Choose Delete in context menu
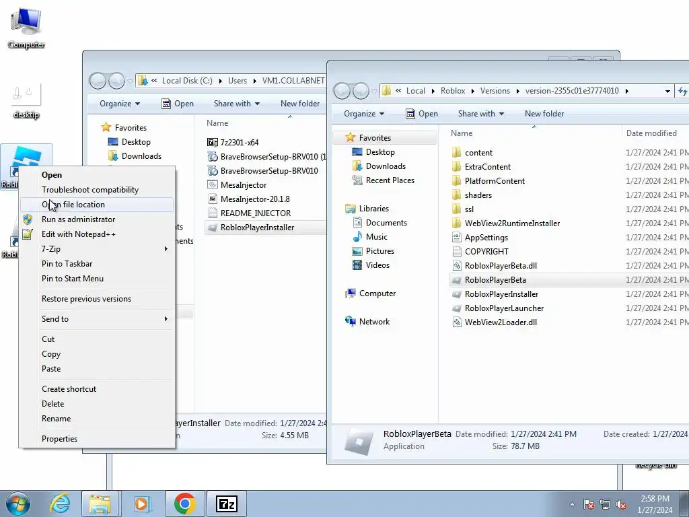This screenshot has width=689, height=517. [97, 404]
